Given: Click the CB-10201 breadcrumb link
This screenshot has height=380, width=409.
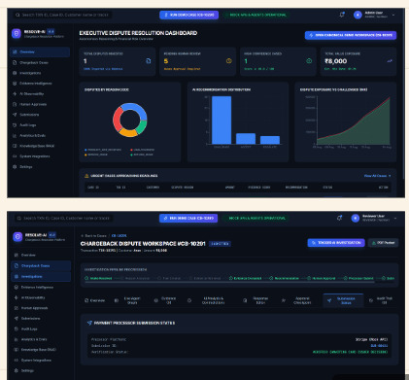Looking at the screenshot, I should click(119, 236).
